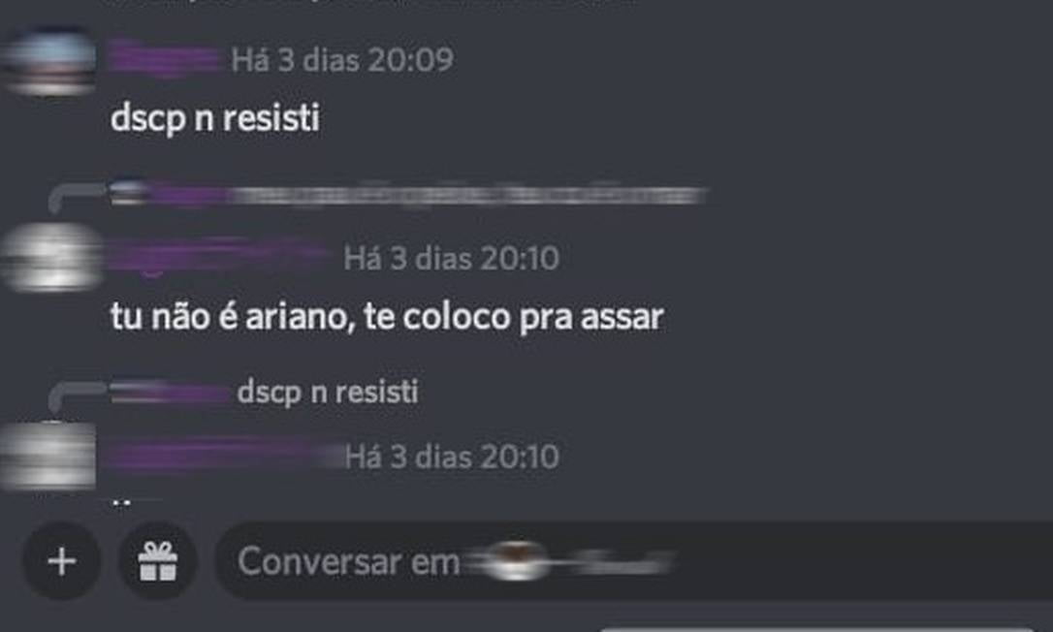Click small avatar in the blurred reply preview
This screenshot has width=1053, height=632.
[129, 194]
